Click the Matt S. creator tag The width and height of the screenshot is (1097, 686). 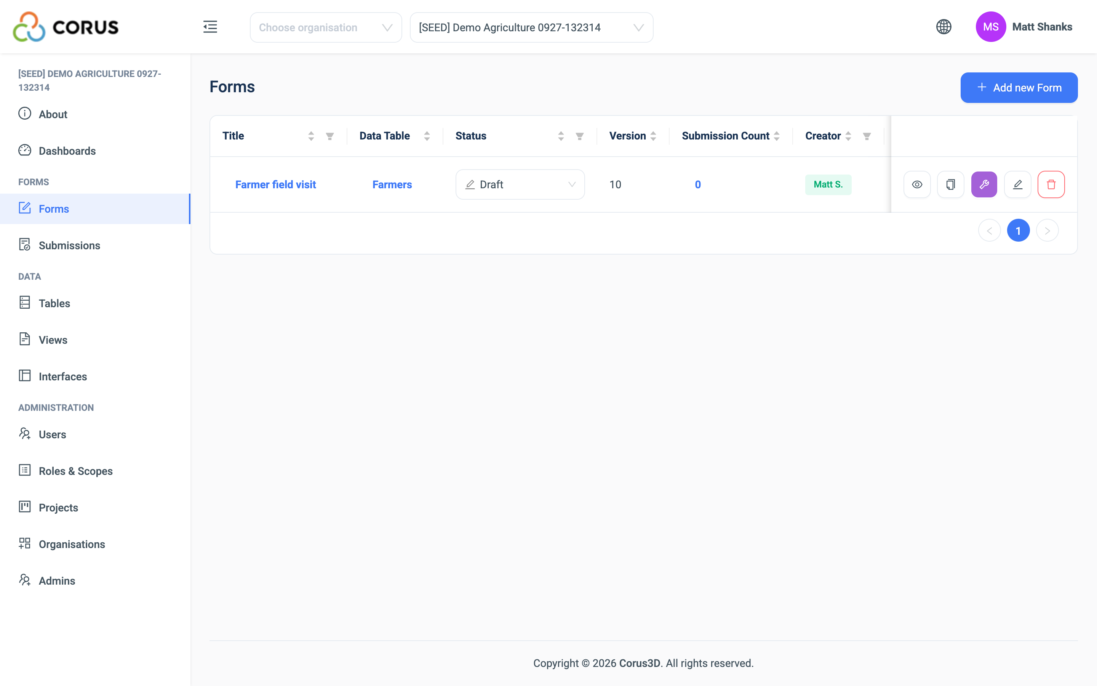pyautogui.click(x=828, y=185)
